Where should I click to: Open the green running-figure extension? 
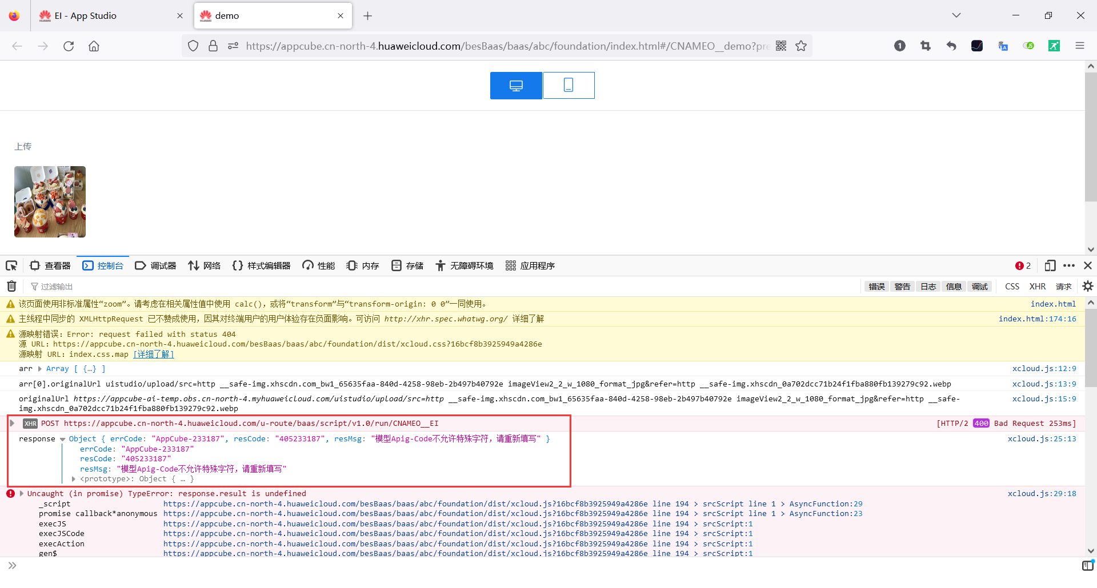tap(1054, 46)
